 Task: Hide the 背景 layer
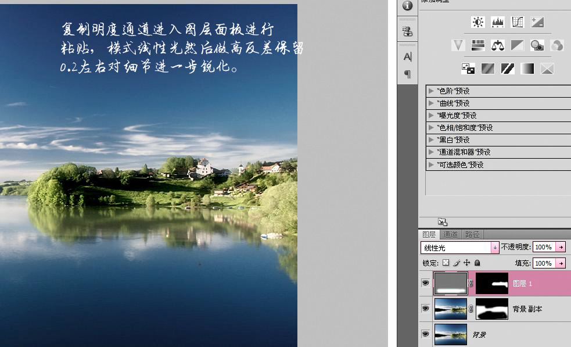[x=425, y=334]
